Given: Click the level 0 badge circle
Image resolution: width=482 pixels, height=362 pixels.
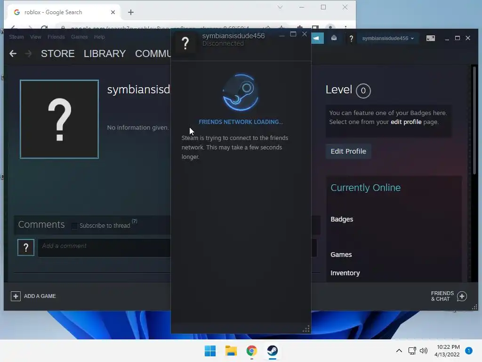Looking at the screenshot, I should [363, 91].
